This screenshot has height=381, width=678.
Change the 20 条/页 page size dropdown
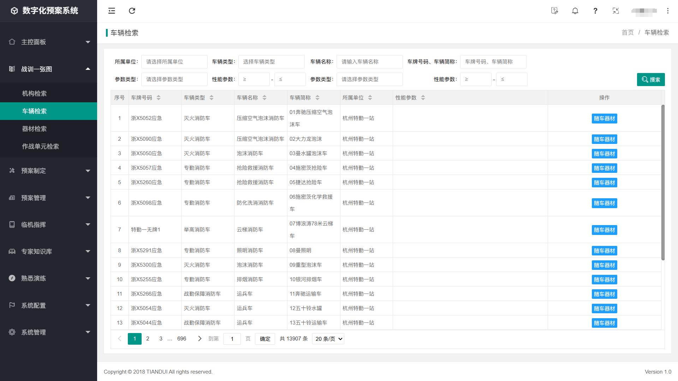328,339
